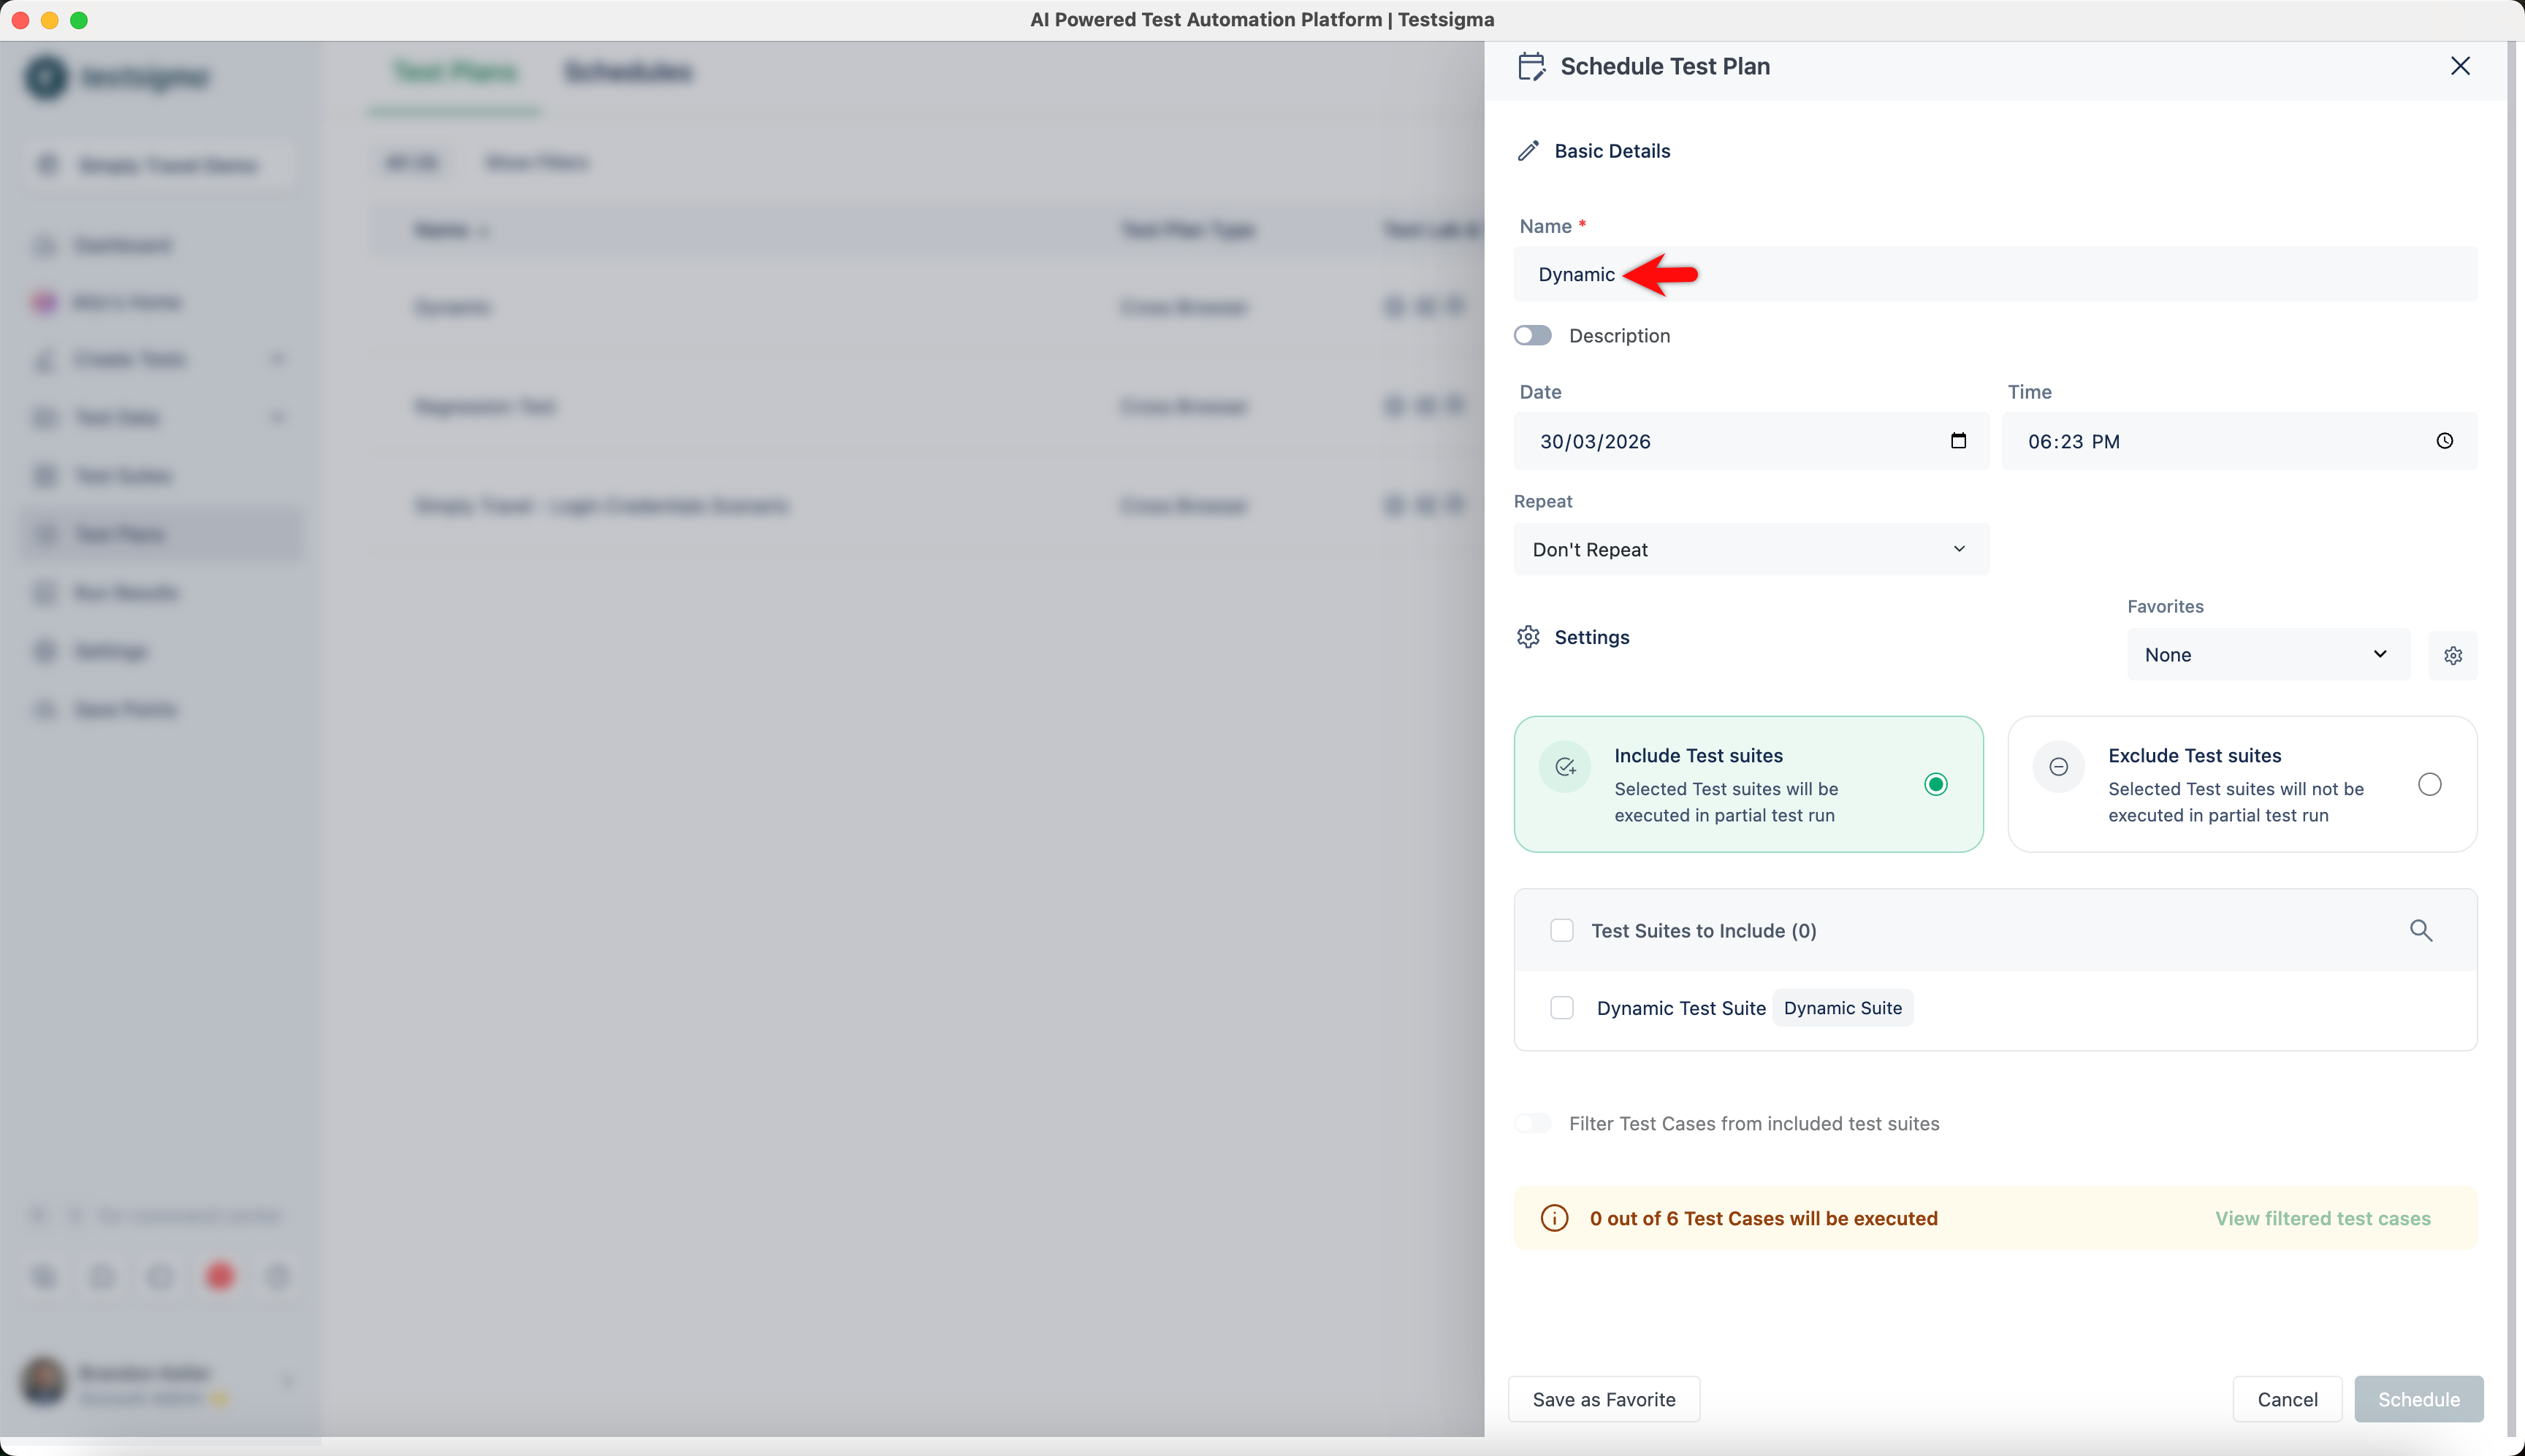
Task: Select the Exclude Test suites radio button
Action: (2429, 785)
